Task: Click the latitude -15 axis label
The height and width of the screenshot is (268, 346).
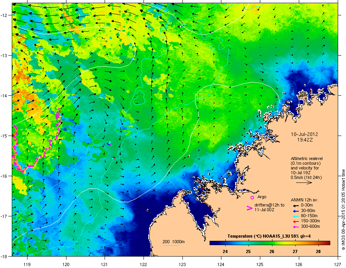Action: coord(4,136)
